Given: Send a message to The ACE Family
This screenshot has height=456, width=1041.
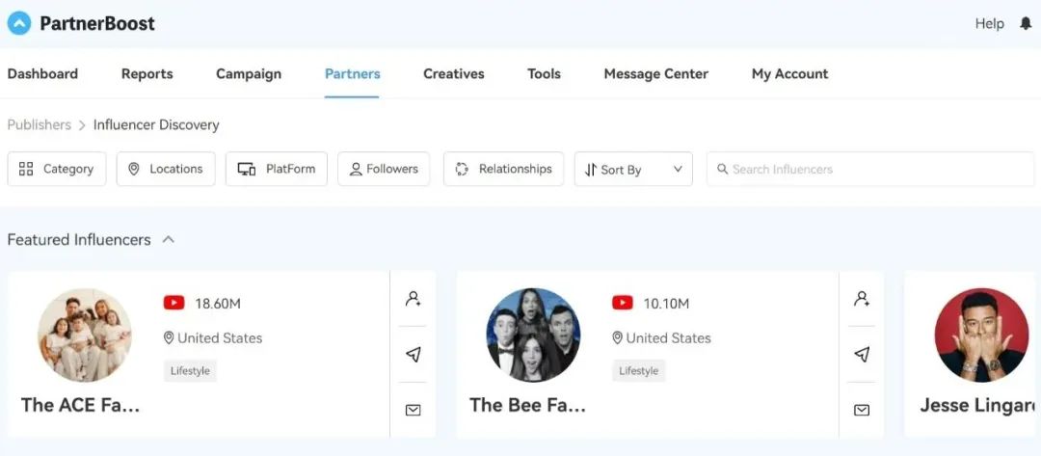Looking at the screenshot, I should tap(413, 355).
